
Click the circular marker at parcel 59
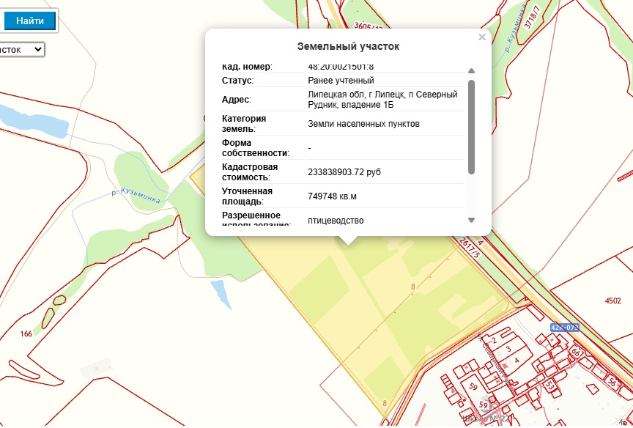click(x=483, y=405)
